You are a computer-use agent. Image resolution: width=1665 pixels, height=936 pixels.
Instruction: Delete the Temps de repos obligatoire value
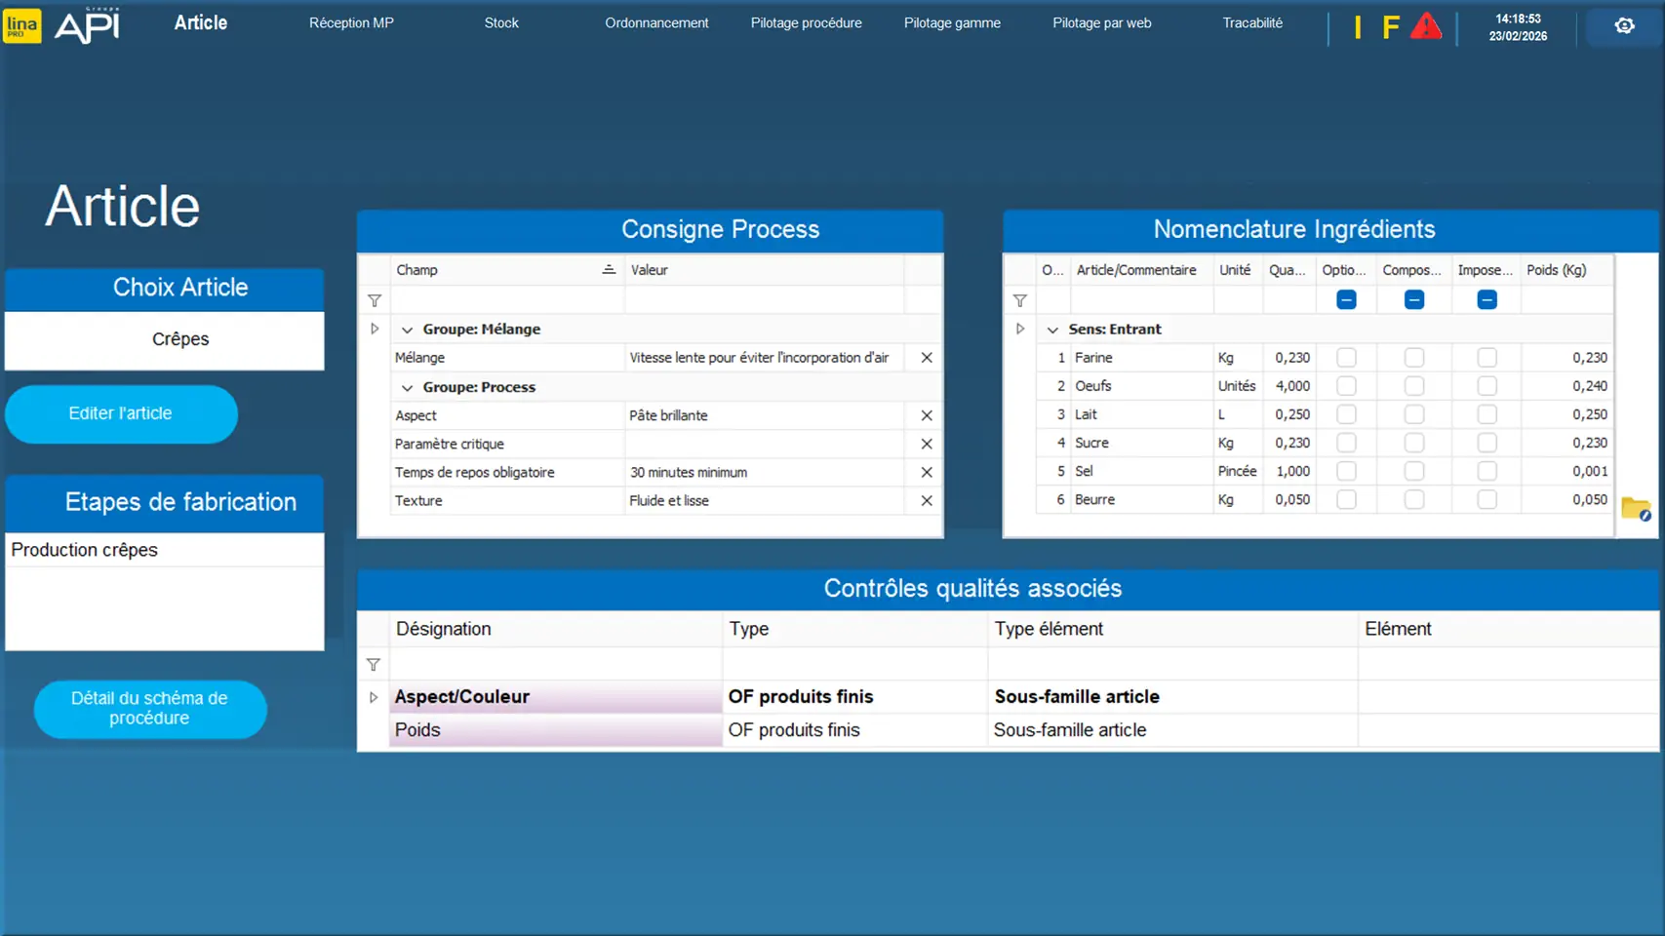point(926,473)
